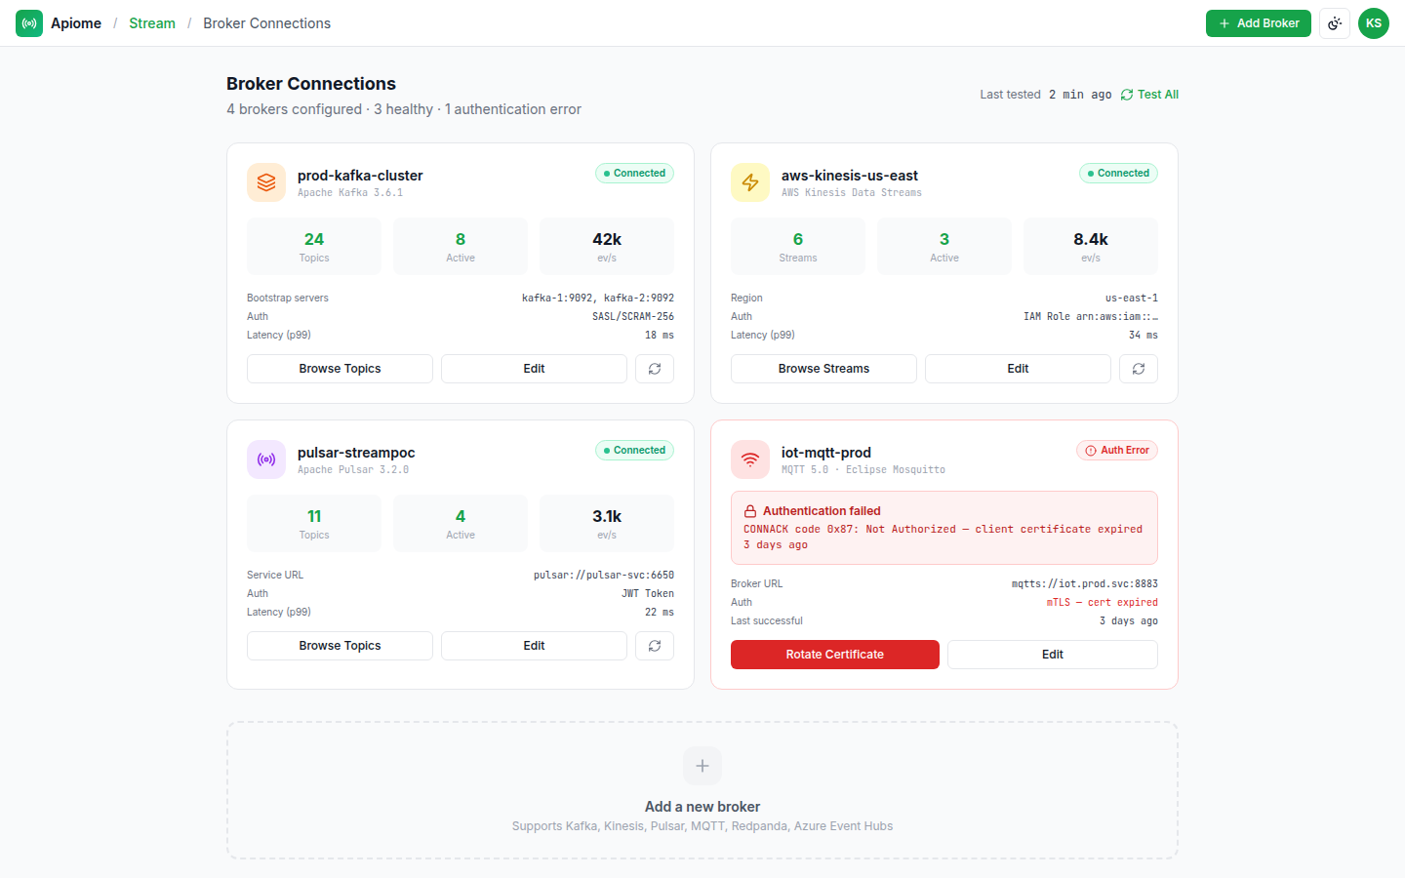This screenshot has width=1405, height=878.
Task: Click the 8 Active stat tile
Action: click(461, 246)
